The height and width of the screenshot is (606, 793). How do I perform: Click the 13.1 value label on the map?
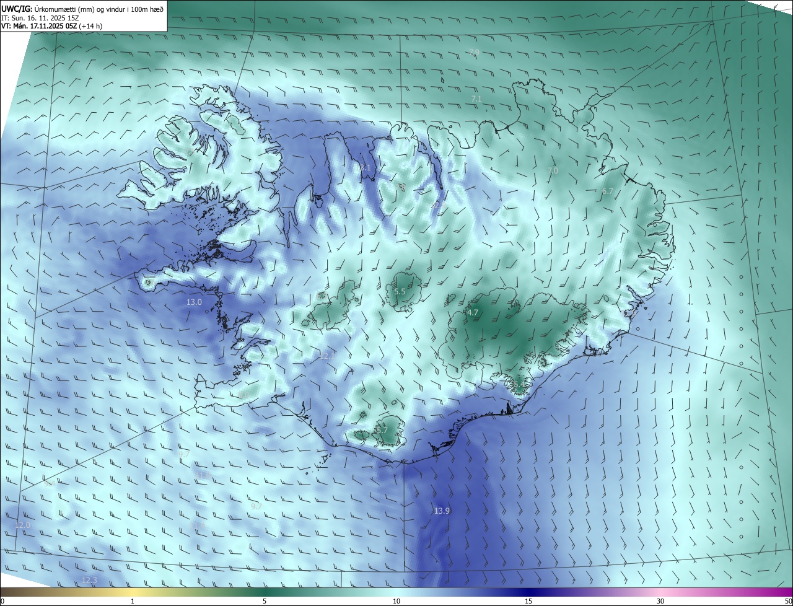pos(363,168)
